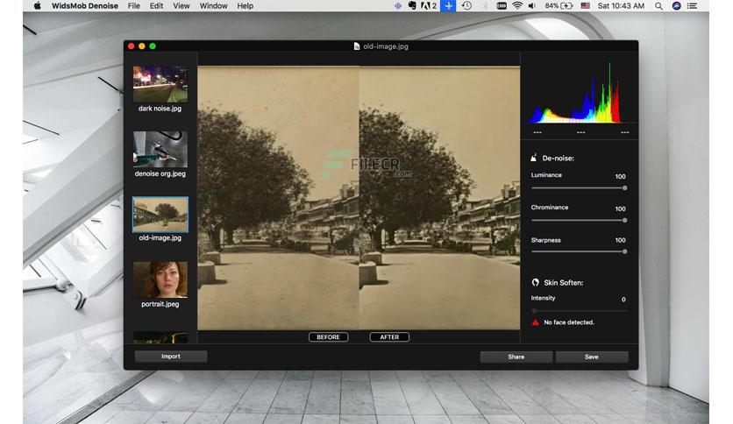Click the color histogram panel
This screenshot has height=424, width=733.
[x=579, y=93]
